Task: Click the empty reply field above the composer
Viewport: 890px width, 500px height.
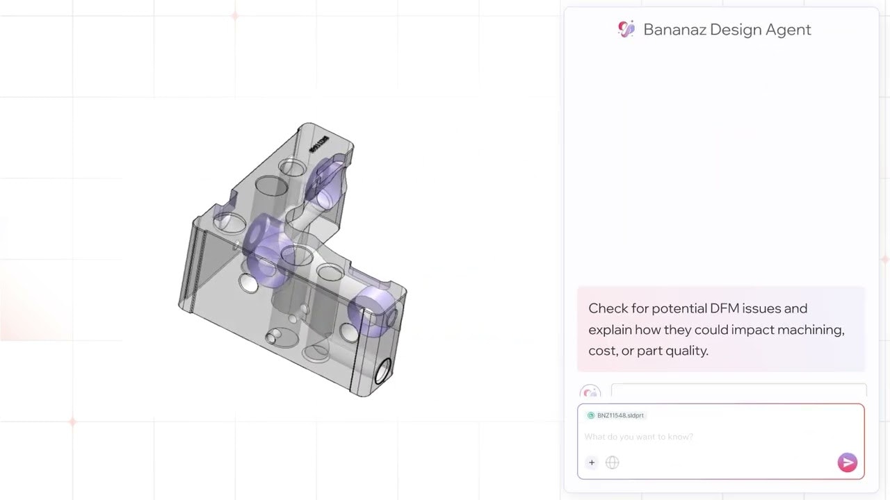Action: tap(738, 390)
